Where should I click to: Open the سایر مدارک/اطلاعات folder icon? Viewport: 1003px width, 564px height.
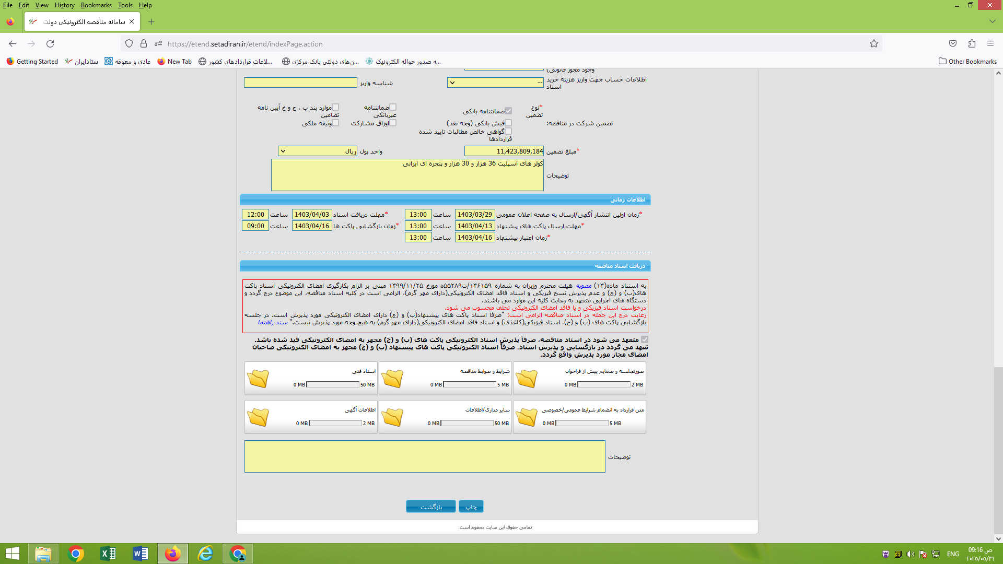392,417
